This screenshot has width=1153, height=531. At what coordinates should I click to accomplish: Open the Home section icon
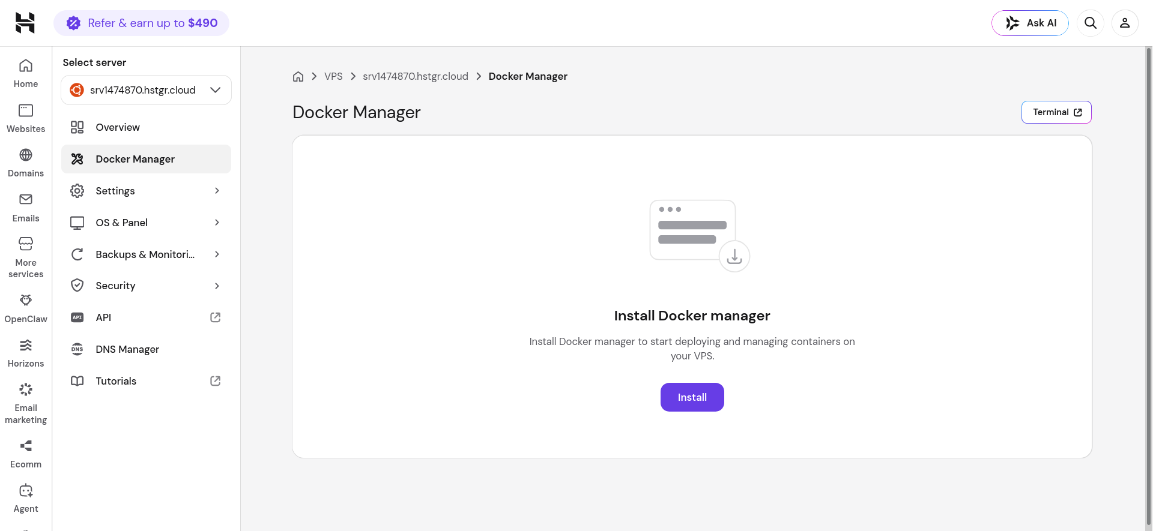coord(26,65)
